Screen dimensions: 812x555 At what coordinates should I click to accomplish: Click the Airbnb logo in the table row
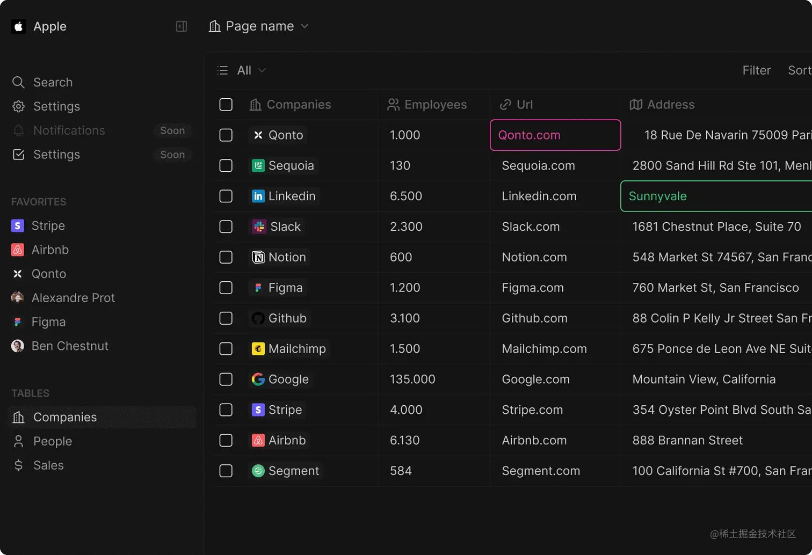(258, 441)
